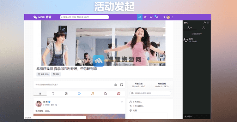237x122 pixels.
Task: Click the 聊天 panel header label
Action: point(186,23)
